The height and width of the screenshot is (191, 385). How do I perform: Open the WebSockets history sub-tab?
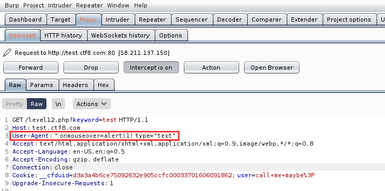coord(120,35)
